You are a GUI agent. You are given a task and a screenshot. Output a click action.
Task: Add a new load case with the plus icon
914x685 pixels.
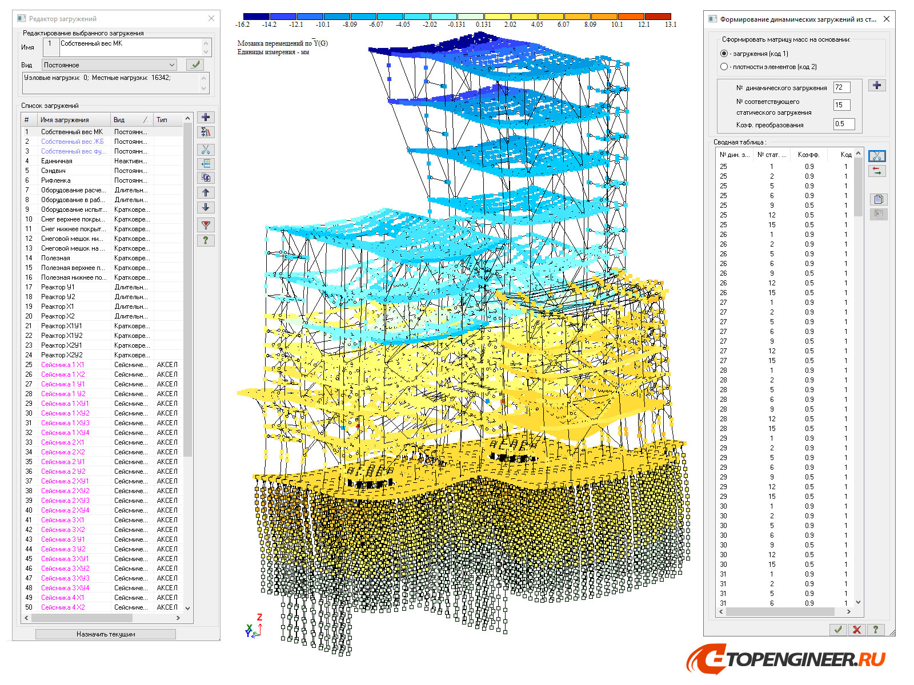click(x=205, y=117)
